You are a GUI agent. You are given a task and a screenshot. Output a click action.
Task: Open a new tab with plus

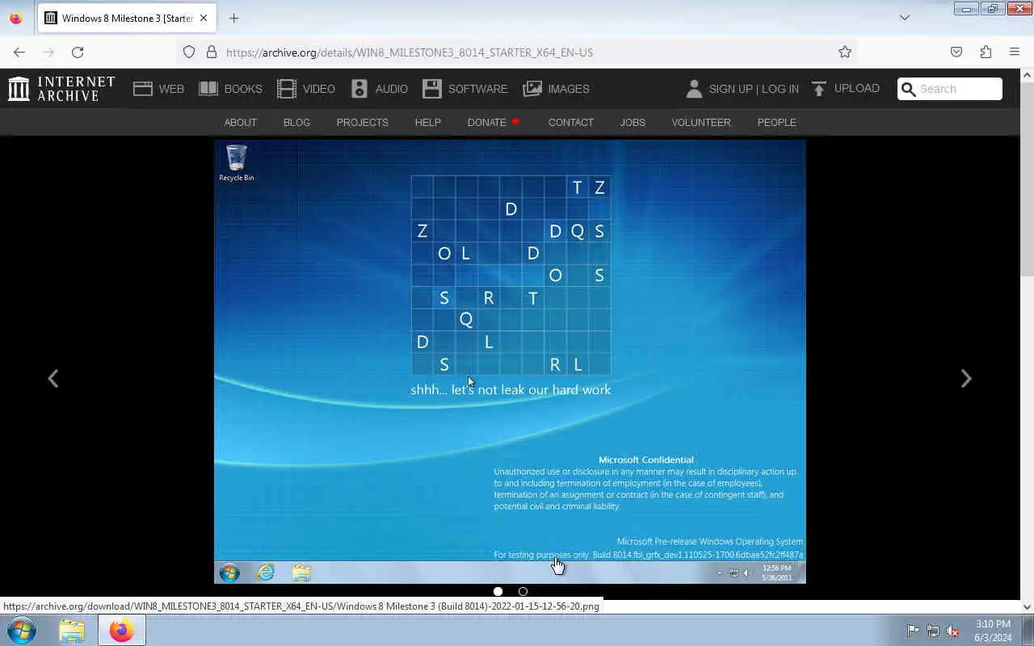click(233, 18)
